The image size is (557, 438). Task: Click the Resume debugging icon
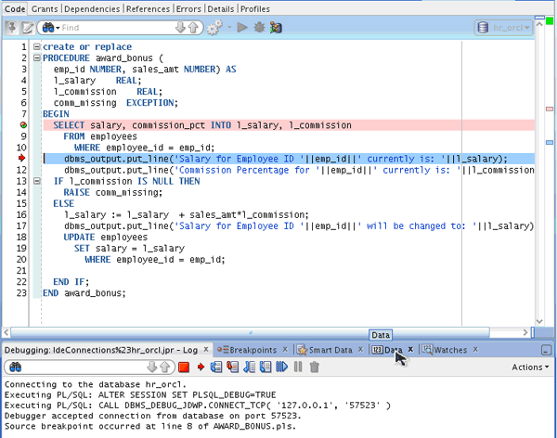[281, 367]
